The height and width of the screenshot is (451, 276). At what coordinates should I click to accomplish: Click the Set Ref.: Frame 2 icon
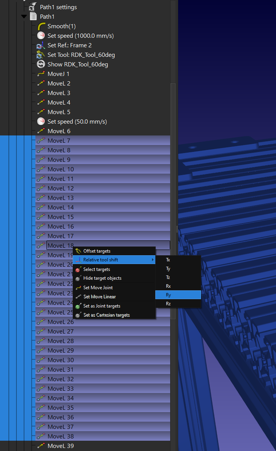pos(41,45)
